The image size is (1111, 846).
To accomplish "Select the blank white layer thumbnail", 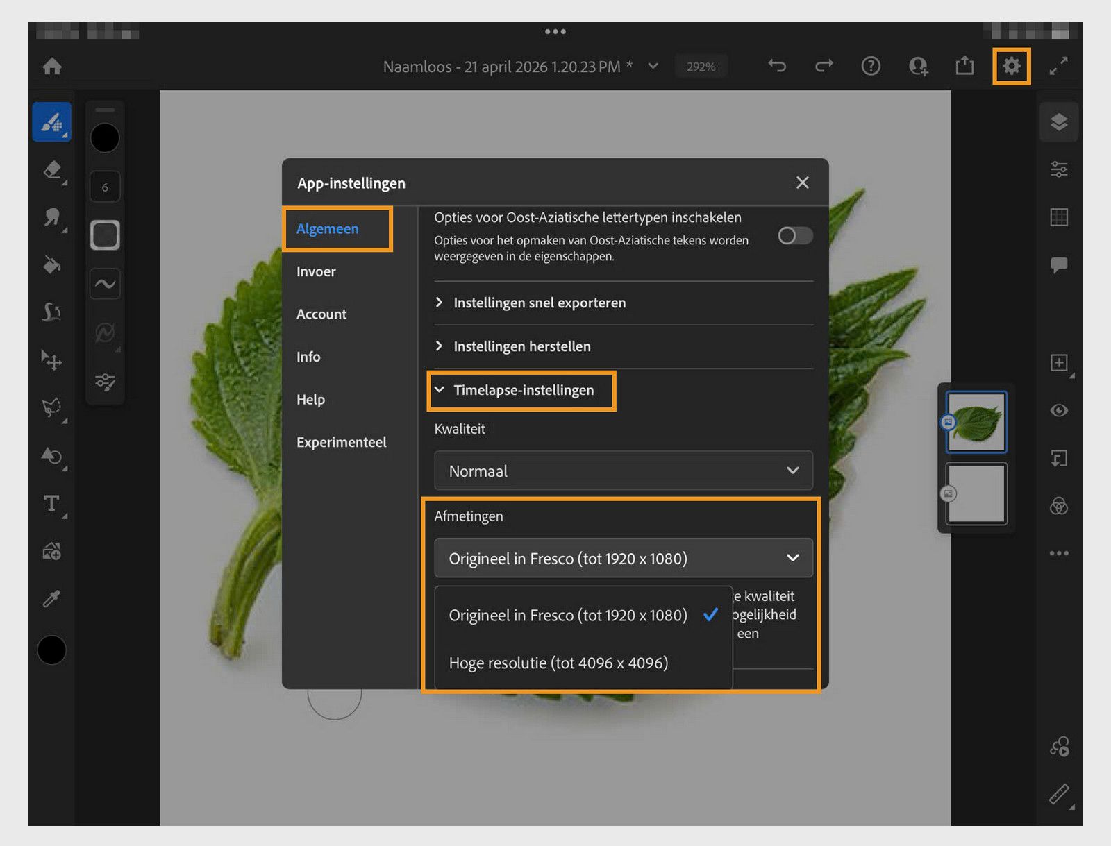I will (x=976, y=493).
